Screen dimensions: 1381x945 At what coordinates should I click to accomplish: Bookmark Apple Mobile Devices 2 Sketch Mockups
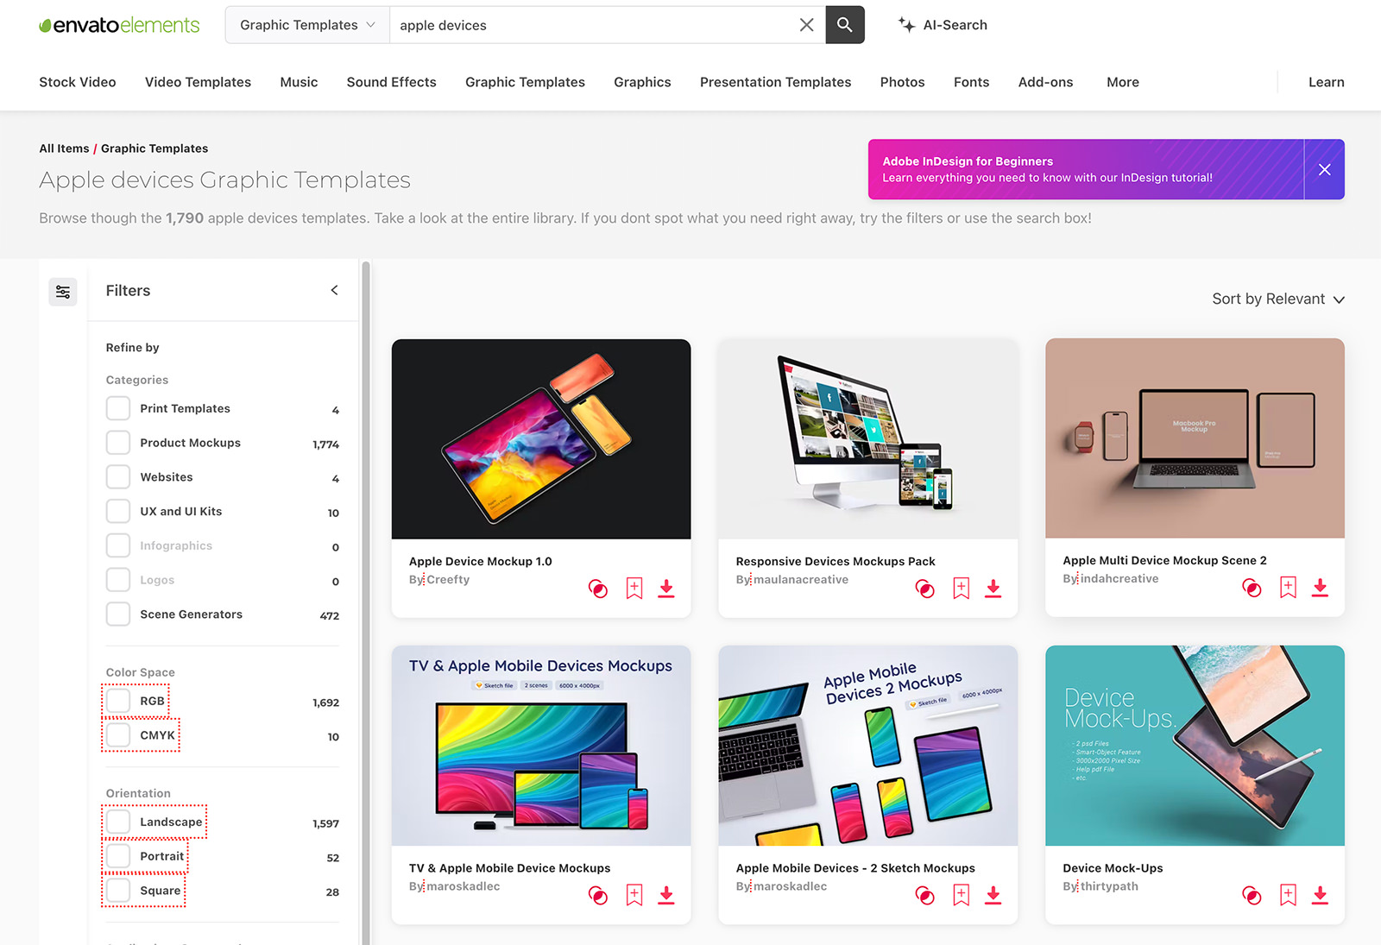pos(962,895)
